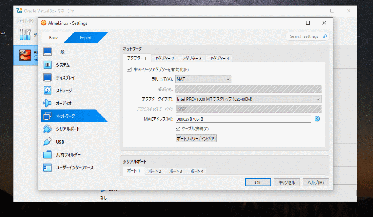Viewport: 373px width, 217px height.
Task: Open ファイル menu in VirtualBox Manager
Action: tap(25, 21)
